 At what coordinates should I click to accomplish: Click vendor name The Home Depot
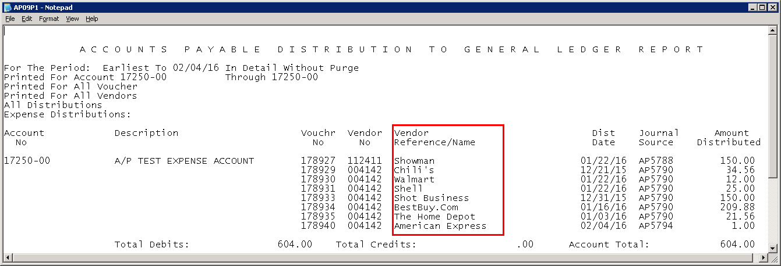pos(434,217)
